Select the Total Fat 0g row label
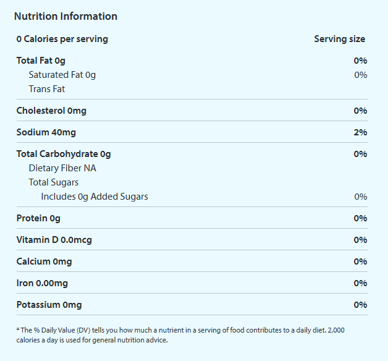 [x=41, y=61]
